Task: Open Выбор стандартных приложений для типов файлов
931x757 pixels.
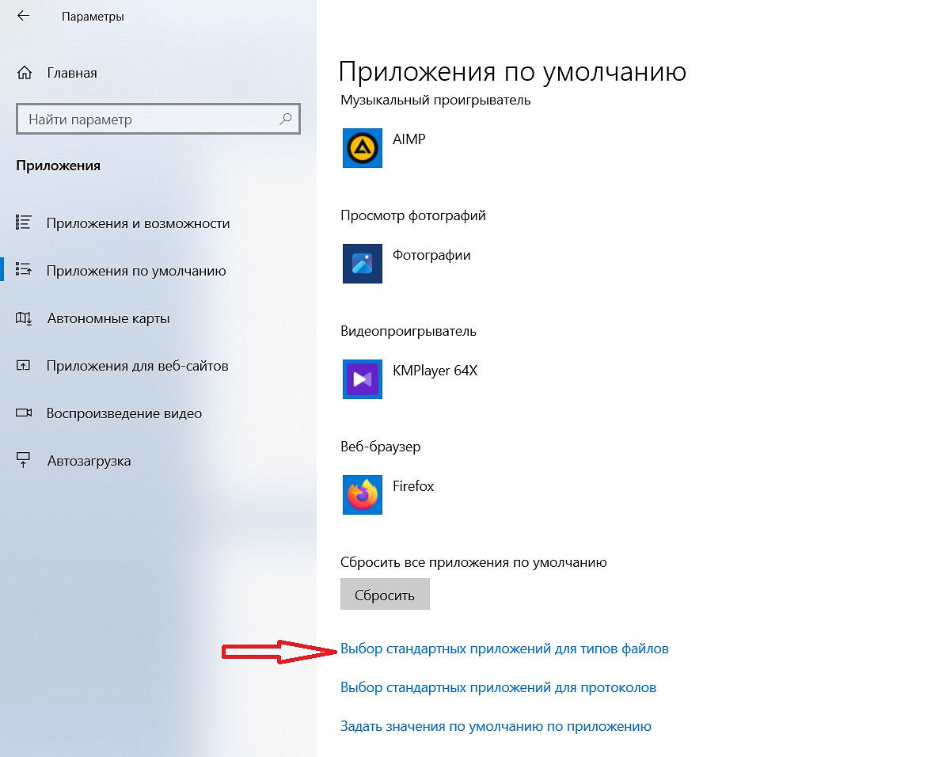Action: coord(504,649)
